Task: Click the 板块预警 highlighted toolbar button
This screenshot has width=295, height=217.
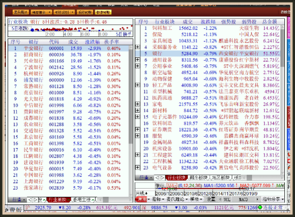Action: 103,12
